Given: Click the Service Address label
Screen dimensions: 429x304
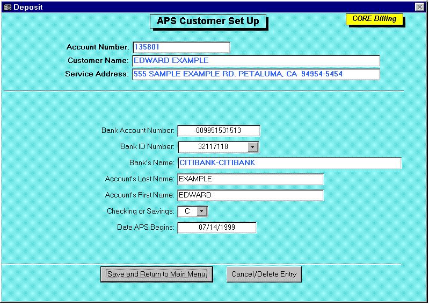Looking at the screenshot, I should (97, 74).
